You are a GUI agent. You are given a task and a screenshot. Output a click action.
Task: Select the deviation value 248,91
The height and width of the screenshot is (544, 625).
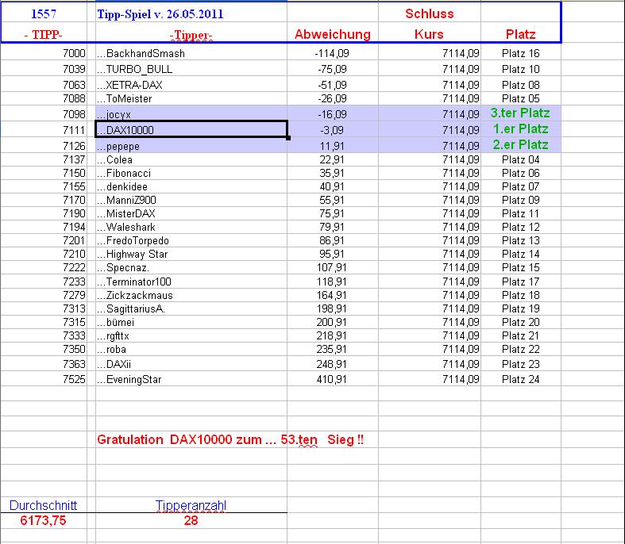(332, 364)
